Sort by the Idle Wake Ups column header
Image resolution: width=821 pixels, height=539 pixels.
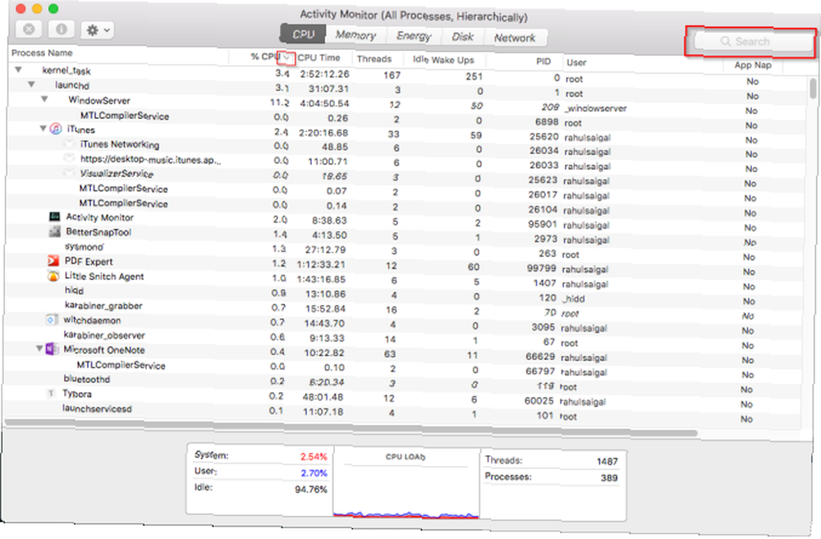point(443,60)
